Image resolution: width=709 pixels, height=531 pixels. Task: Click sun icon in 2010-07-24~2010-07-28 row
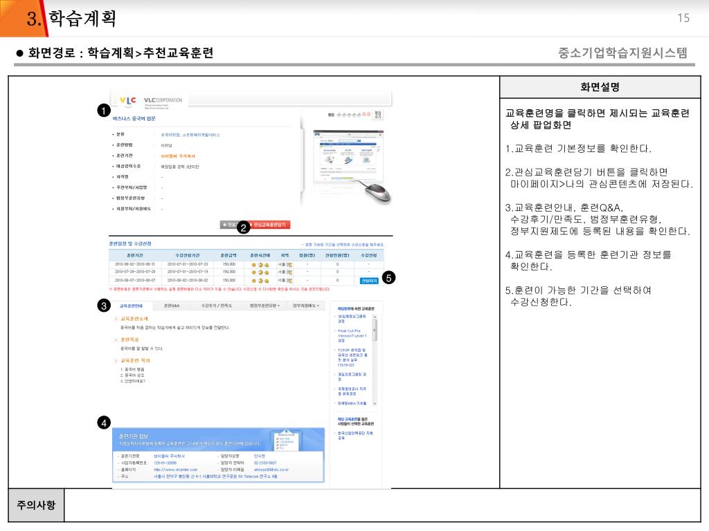[254, 272]
